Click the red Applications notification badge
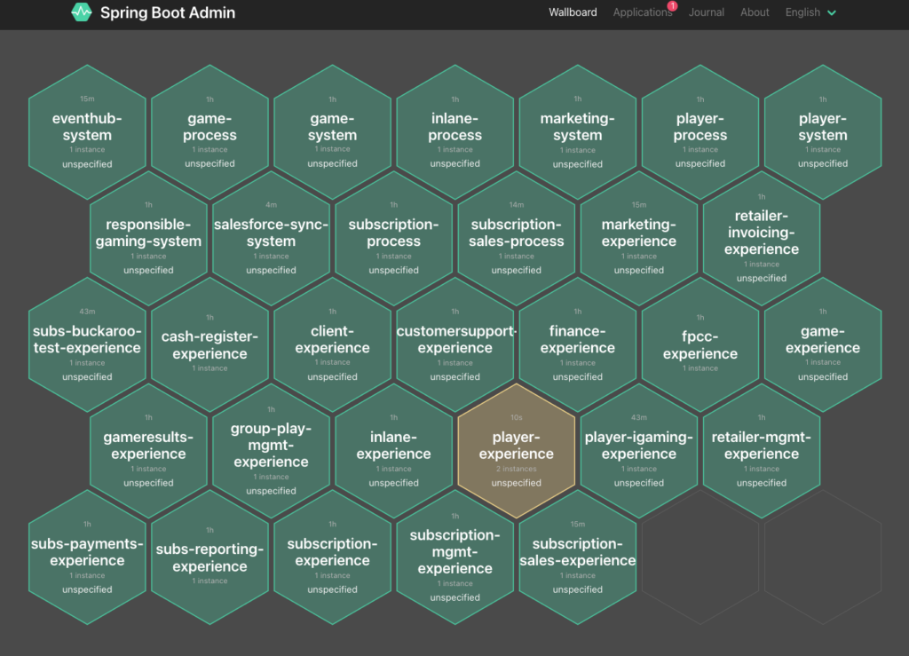Image resolution: width=909 pixels, height=656 pixels. (x=672, y=6)
